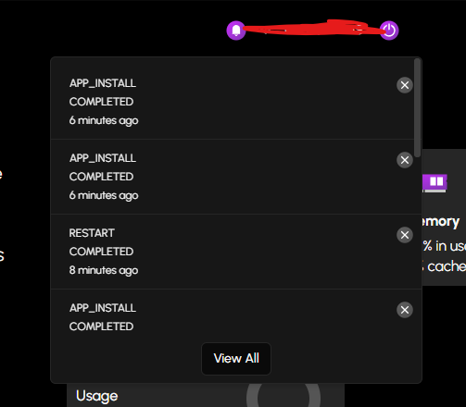The image size is (466, 407).
Task: Select the RESTART notification title
Action: 92,233
